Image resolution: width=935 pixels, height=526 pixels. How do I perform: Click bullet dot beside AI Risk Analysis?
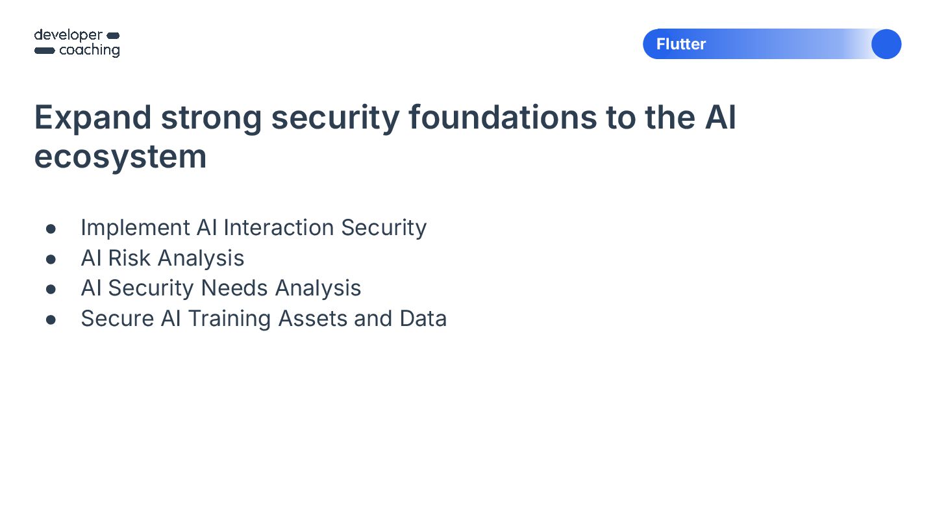(x=51, y=259)
